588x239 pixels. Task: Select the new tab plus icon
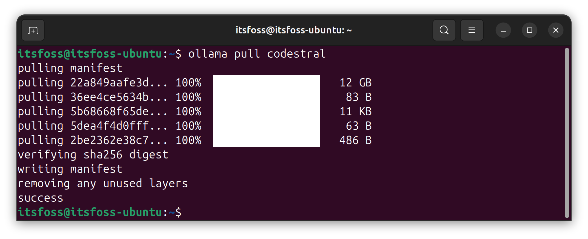[32, 30]
